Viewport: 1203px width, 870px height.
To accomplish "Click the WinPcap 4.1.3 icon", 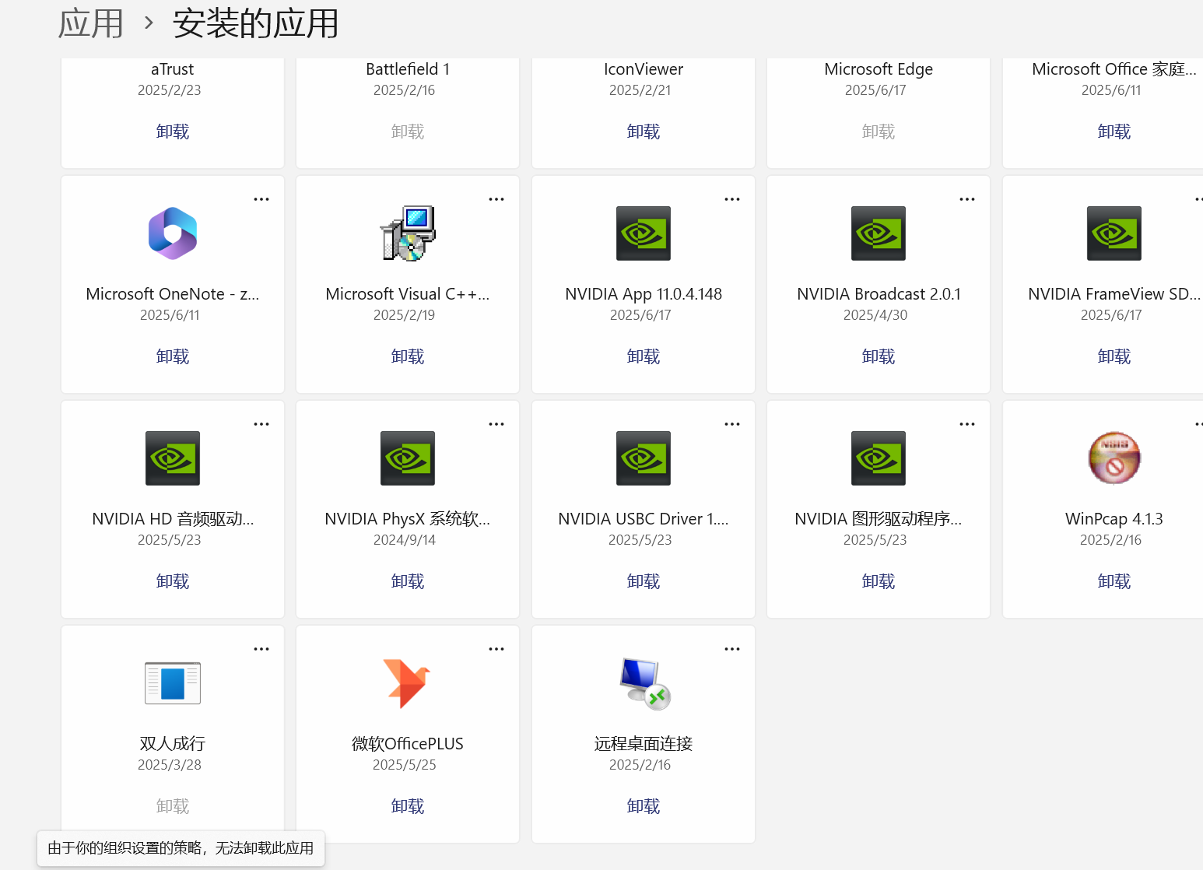I will click(1114, 458).
